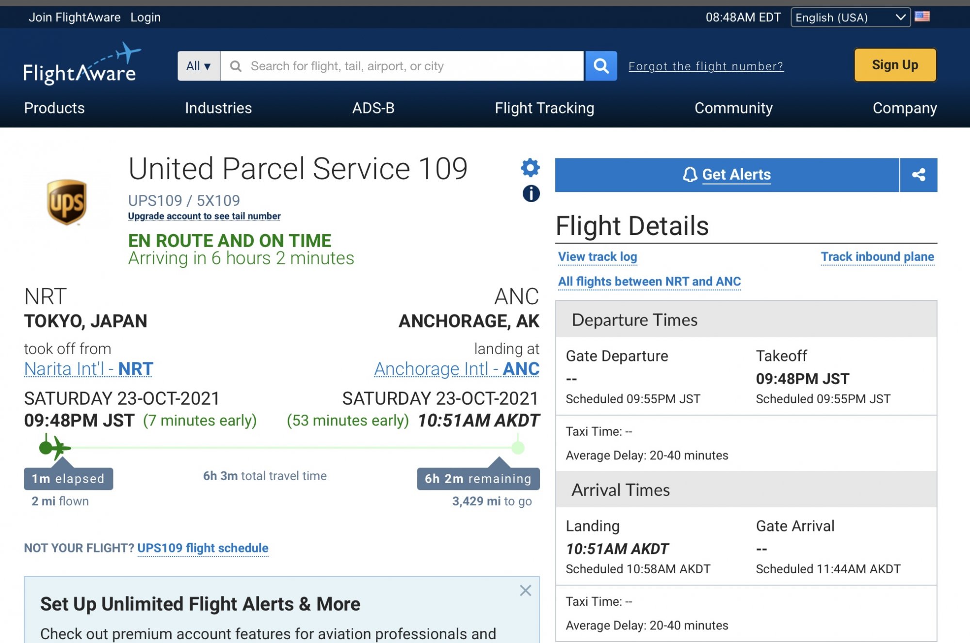Screen dimensions: 970x643
Task: Open flight settings gear icon
Action: coord(530,168)
